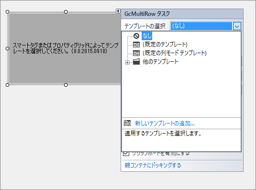
Task: Click the new template icon
Action: [127, 123]
